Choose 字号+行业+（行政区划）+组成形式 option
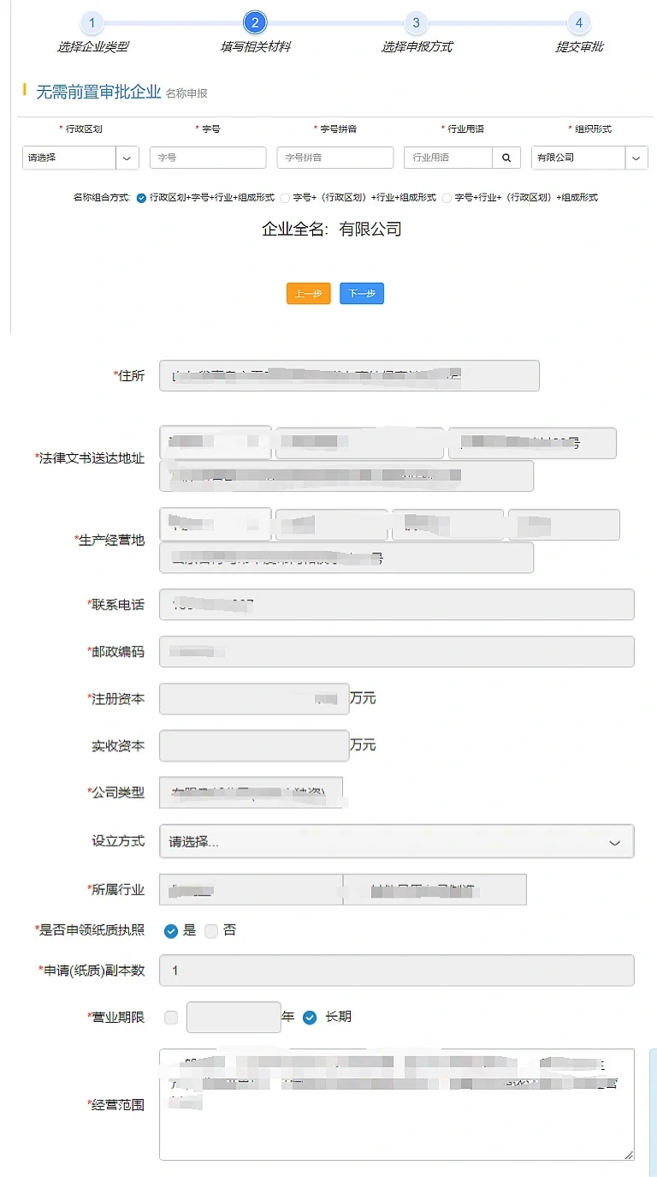The image size is (657, 1177). click(447, 198)
